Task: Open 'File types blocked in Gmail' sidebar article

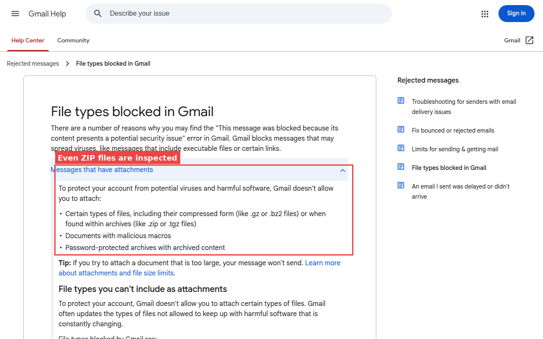Action: [x=449, y=167]
